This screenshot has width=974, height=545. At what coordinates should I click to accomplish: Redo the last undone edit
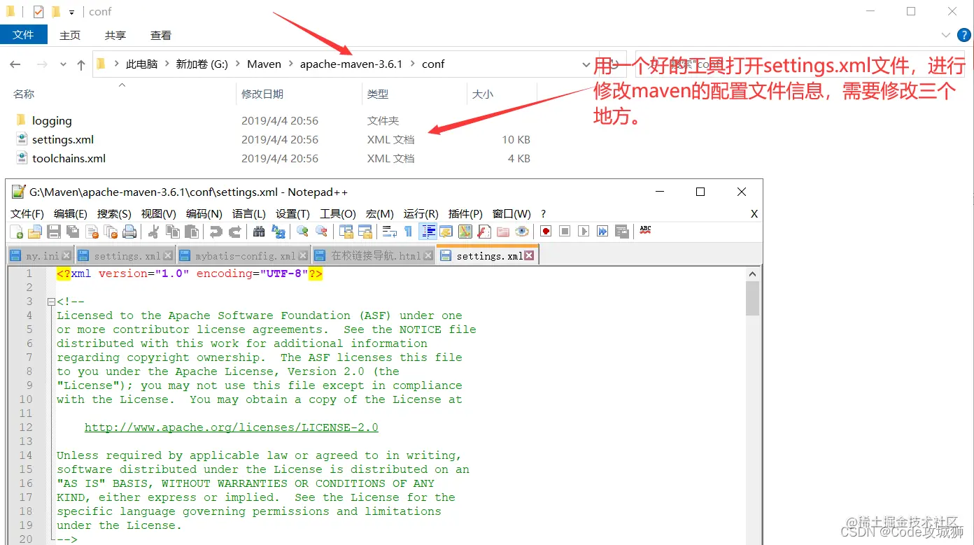pyautogui.click(x=235, y=231)
